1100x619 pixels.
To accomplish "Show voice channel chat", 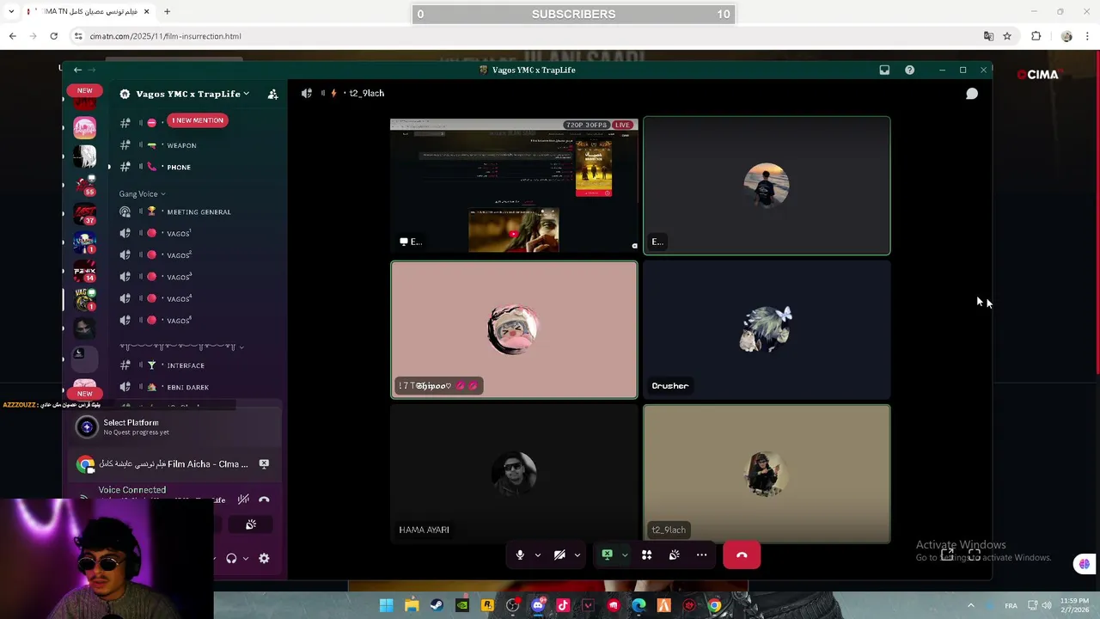I will (972, 94).
